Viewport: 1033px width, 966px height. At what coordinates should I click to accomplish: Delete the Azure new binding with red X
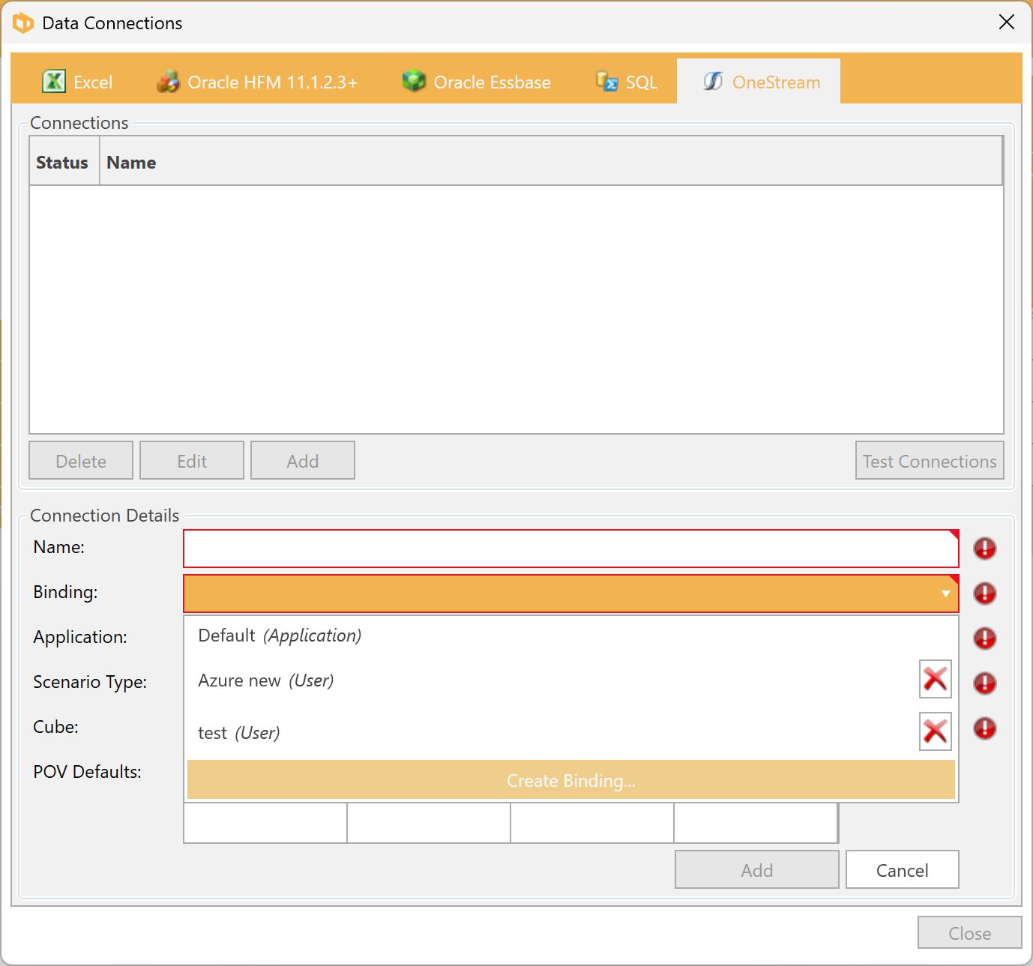click(936, 679)
